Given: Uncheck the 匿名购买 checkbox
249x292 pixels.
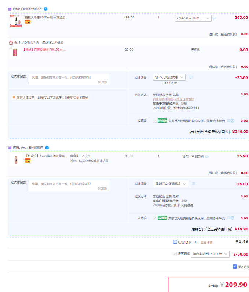Looking at the screenshot, I should click(235, 266).
